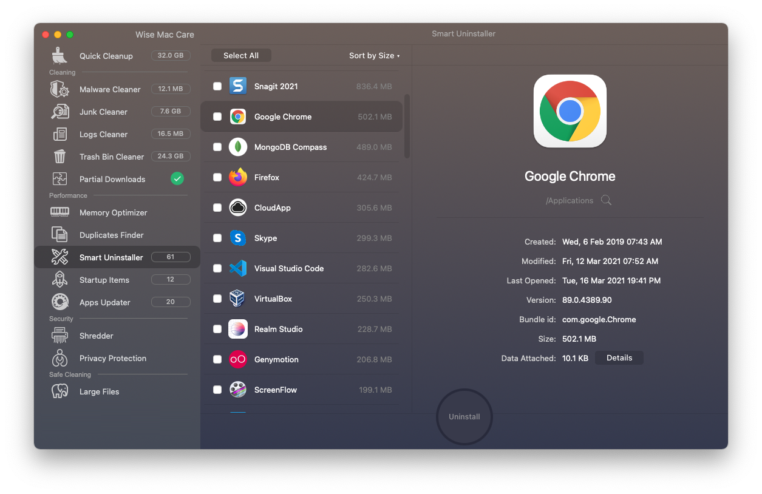Click the Duplicates Finder icon
Viewport: 762px width, 494px height.
pos(60,235)
